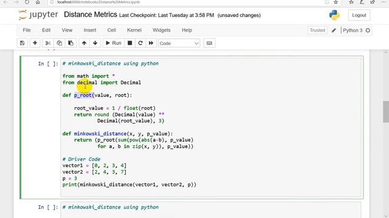This screenshot has width=389, height=218.
Task: Click the print(minkowski_distance...) line
Action: [129, 185]
